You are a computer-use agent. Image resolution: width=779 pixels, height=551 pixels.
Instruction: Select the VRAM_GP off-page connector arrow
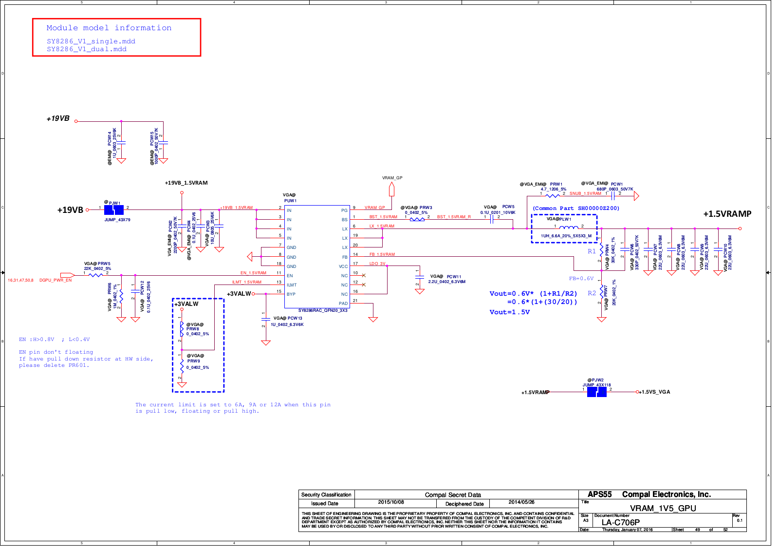391,188
